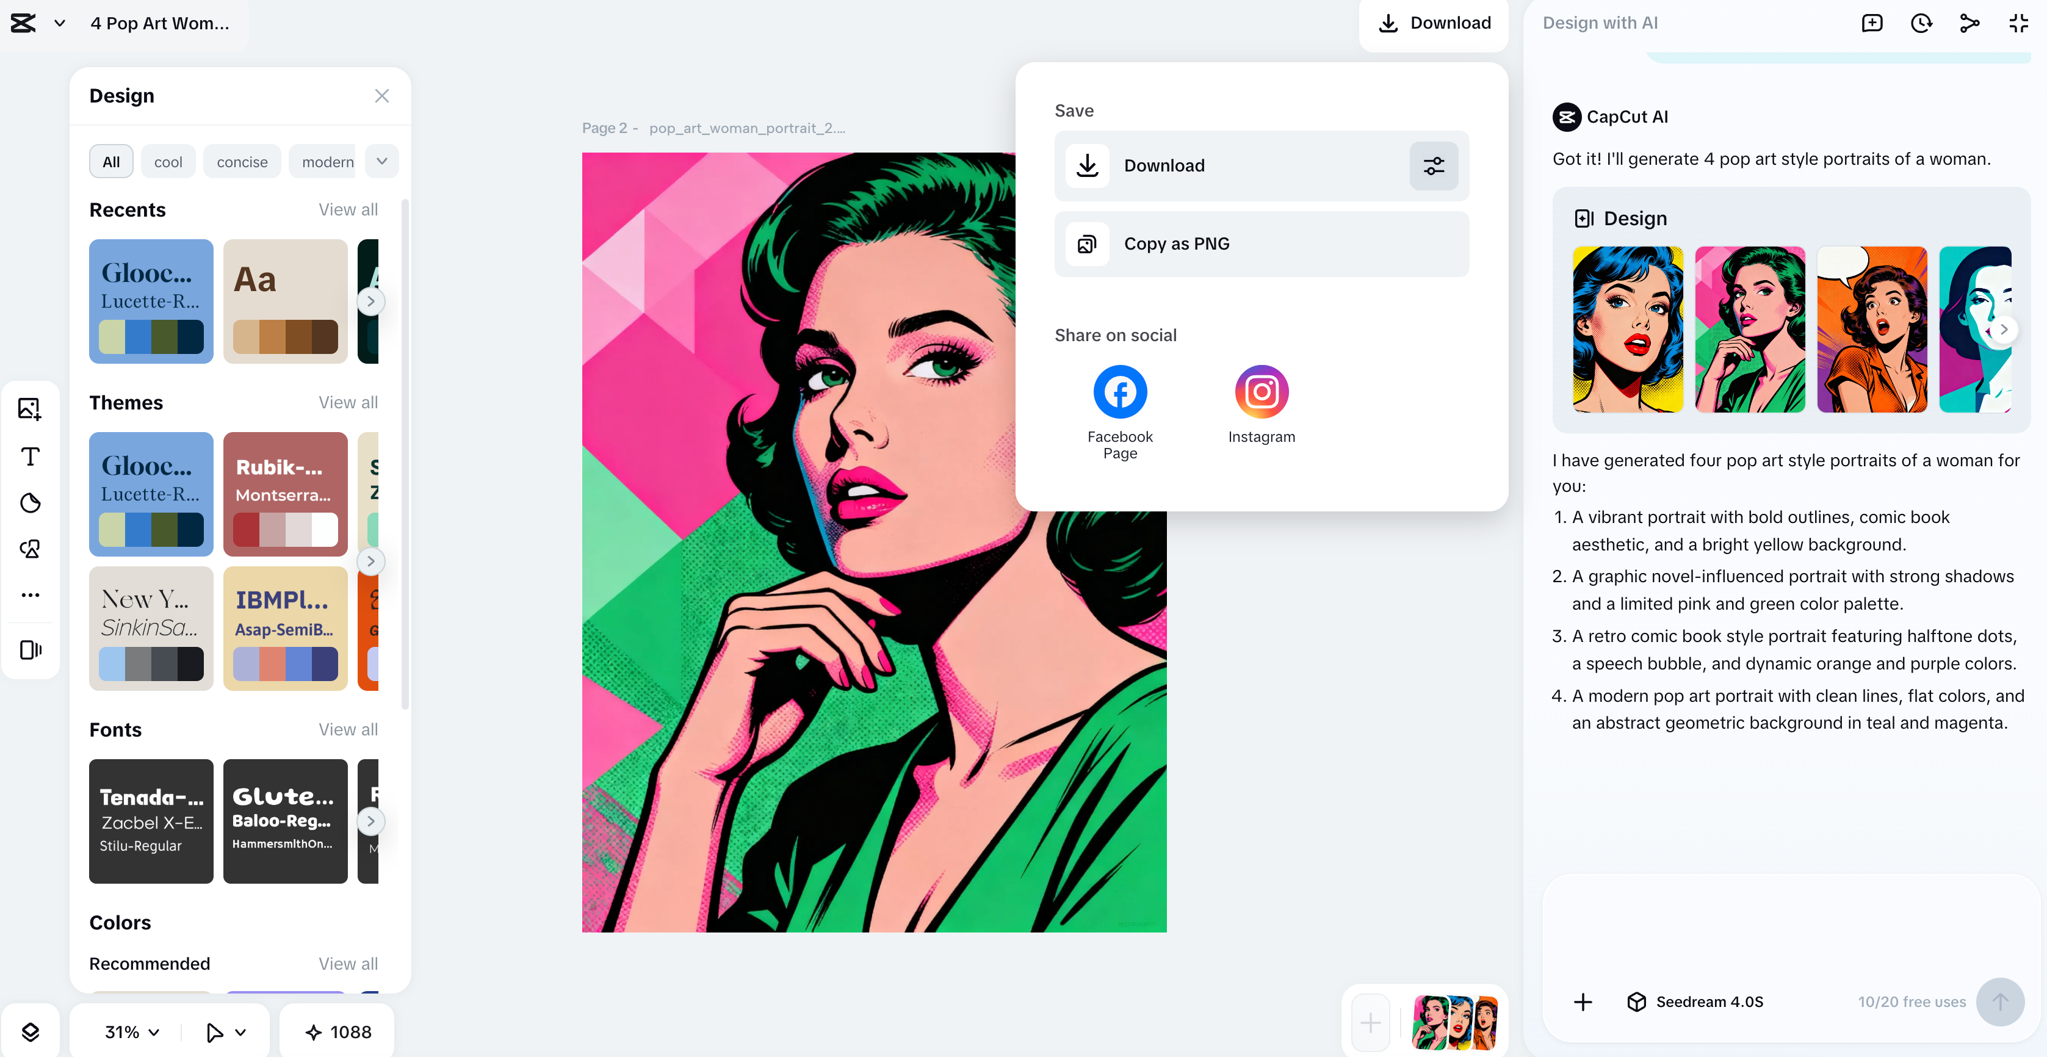
Task: Select the Image tool in left sidebar
Action: (x=29, y=408)
